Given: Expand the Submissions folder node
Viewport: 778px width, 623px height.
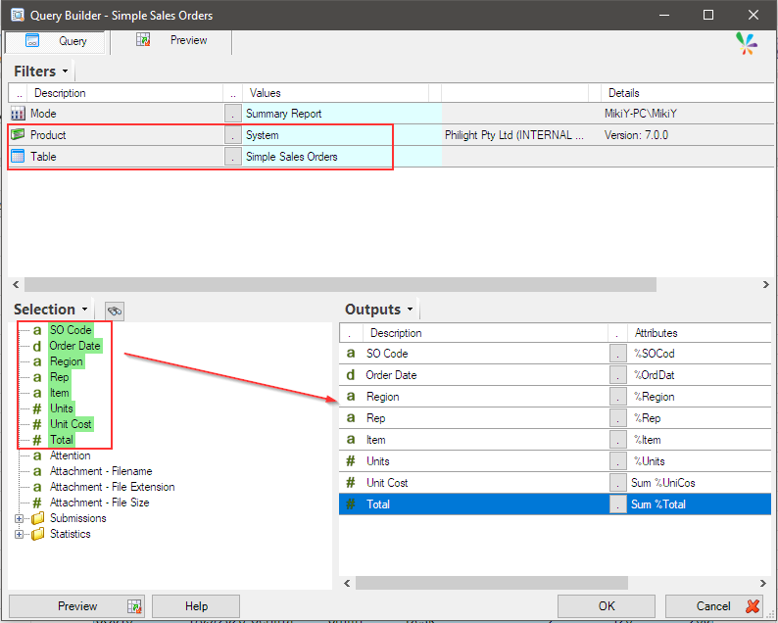Looking at the screenshot, I should (19, 518).
